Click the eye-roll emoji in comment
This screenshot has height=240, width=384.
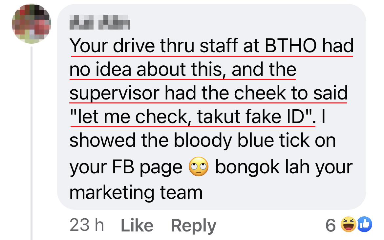198,166
